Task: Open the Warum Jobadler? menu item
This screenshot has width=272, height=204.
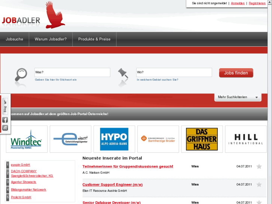Action: [51, 39]
